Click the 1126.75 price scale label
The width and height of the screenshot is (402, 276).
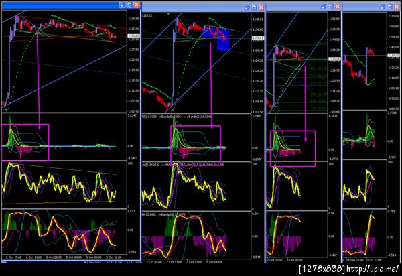(x=334, y=70)
